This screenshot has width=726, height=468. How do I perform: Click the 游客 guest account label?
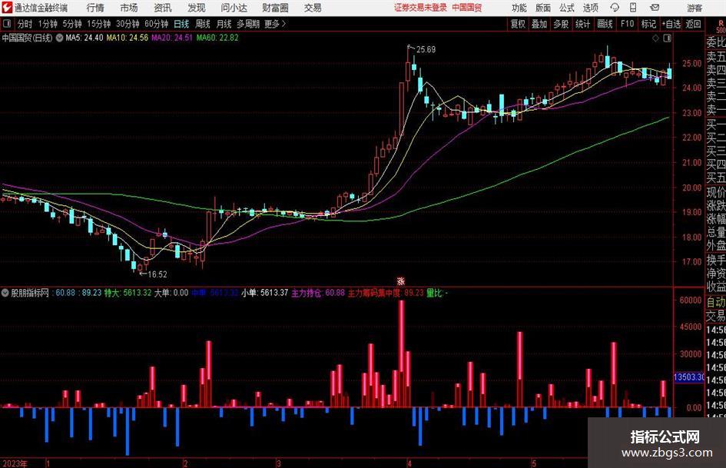tap(694, 8)
